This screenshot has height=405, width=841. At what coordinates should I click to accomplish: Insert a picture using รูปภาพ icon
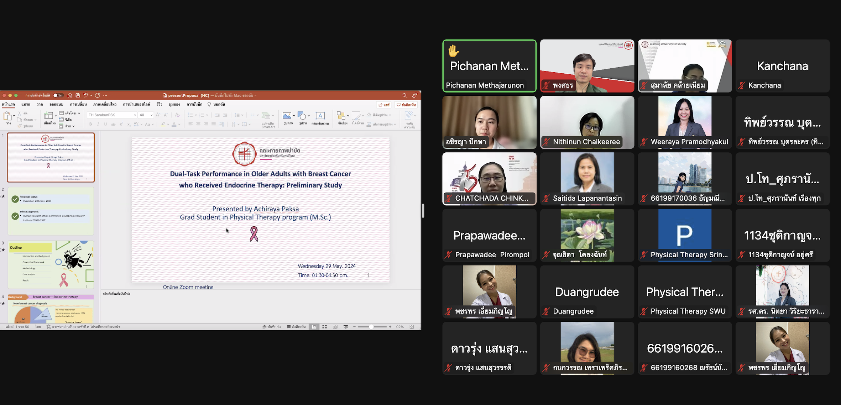click(x=287, y=116)
